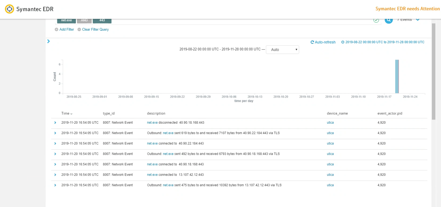Click the Symantec EDR logo icon
Image resolution: width=441 pixels, height=207 pixels.
9,9
